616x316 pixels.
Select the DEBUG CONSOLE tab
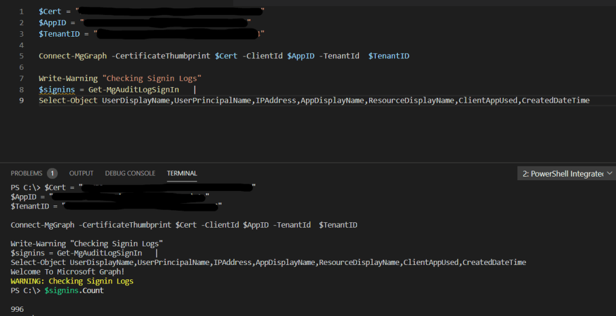pyautogui.click(x=130, y=173)
